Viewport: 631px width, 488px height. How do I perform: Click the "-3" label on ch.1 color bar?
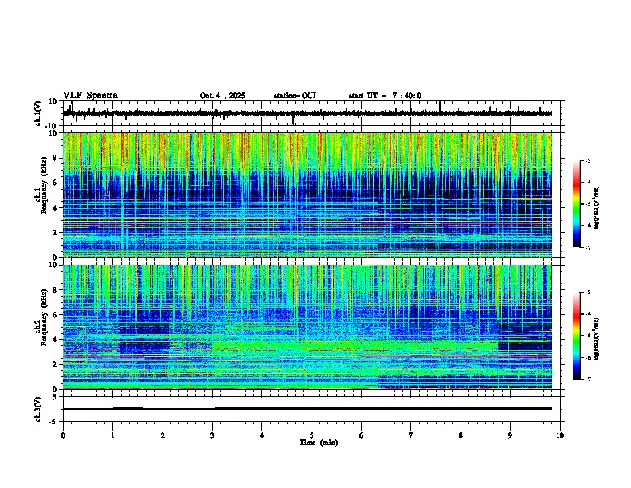tap(588, 160)
